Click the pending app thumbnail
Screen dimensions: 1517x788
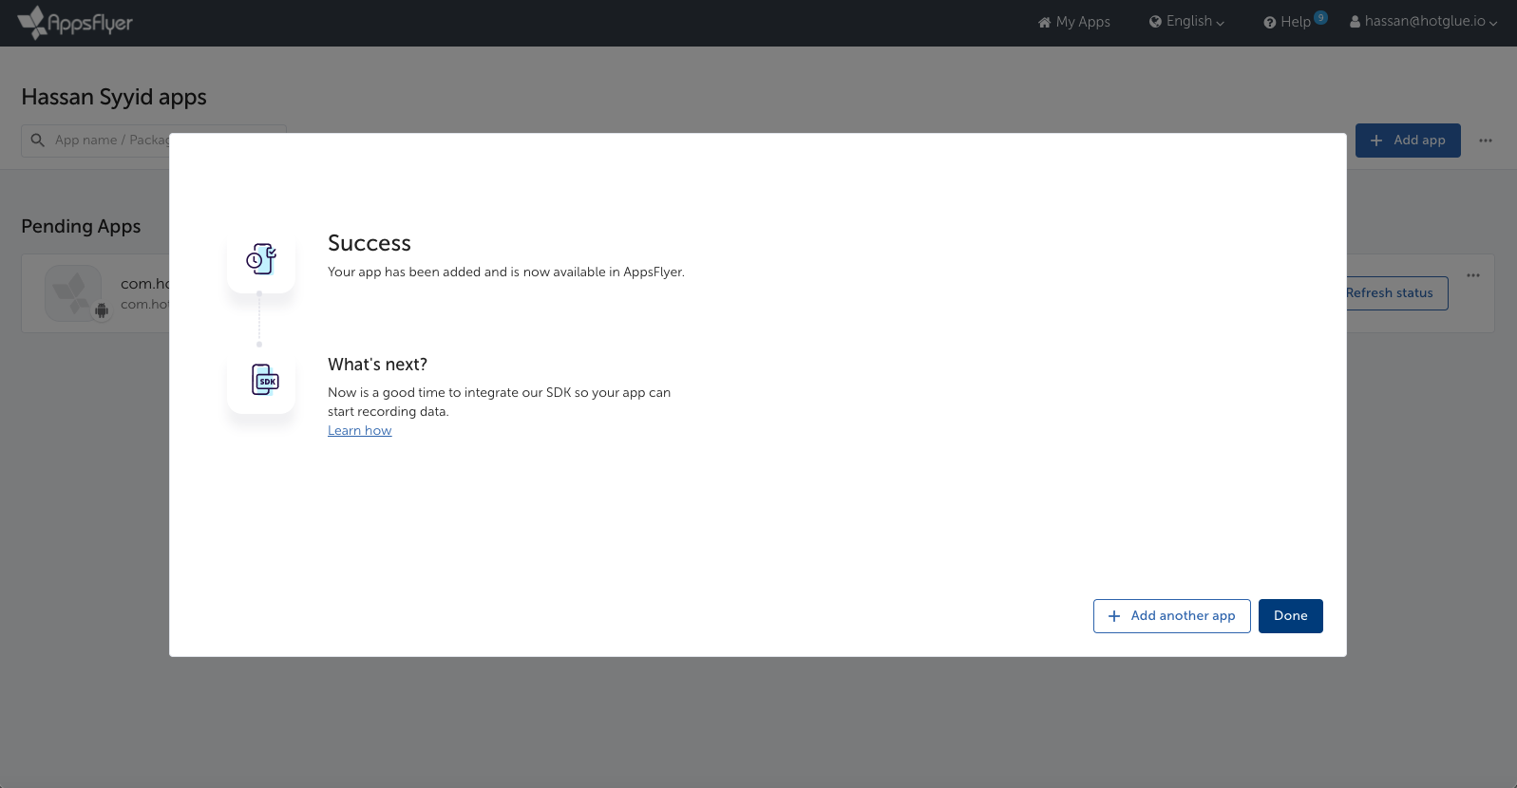[73, 293]
